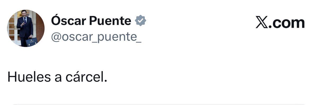318x105 pixels.
Task: Click the trailing underscore in the handle
Action: pos(138,43)
